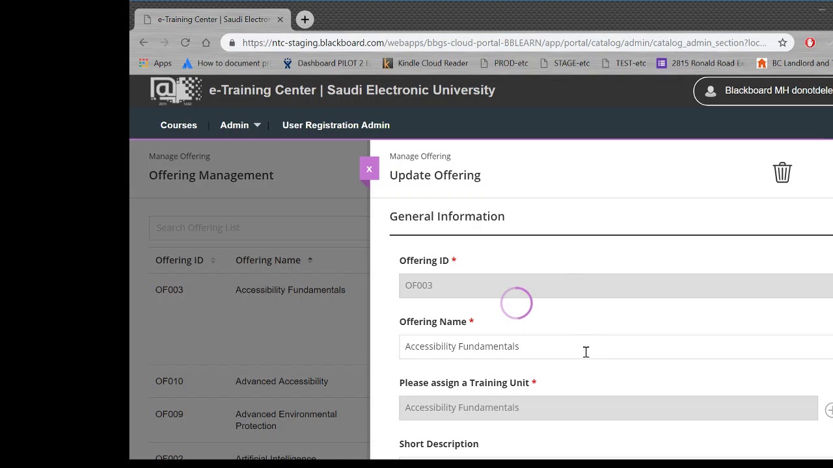Screen dimensions: 833x468
Task: Go back to the previous page
Action: pyautogui.click(x=144, y=42)
